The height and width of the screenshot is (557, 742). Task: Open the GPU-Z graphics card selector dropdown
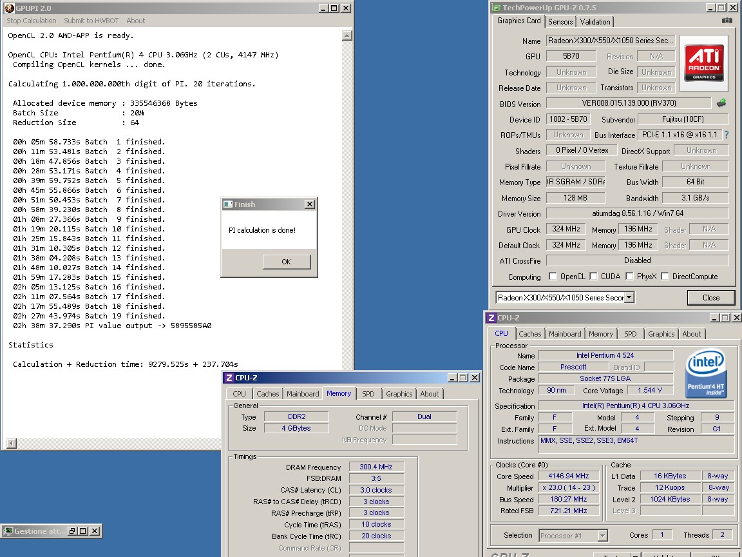pyautogui.click(x=629, y=297)
